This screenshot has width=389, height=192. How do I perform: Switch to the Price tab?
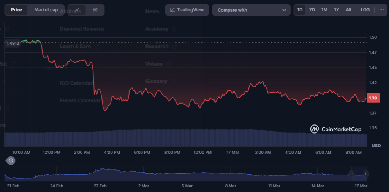click(x=16, y=10)
